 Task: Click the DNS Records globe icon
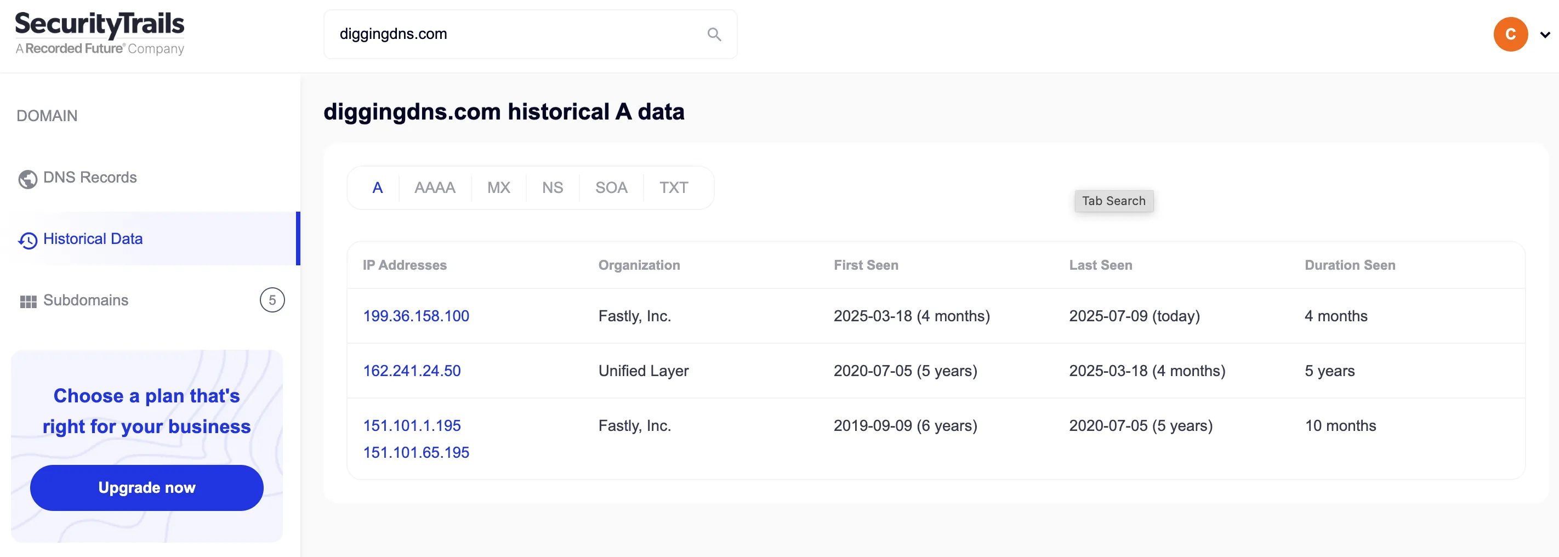click(27, 179)
